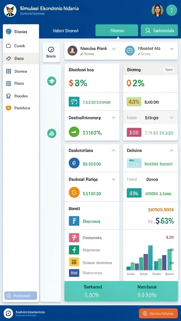Click the teal 48% badge
This screenshot has height=321, width=181.
134,193
